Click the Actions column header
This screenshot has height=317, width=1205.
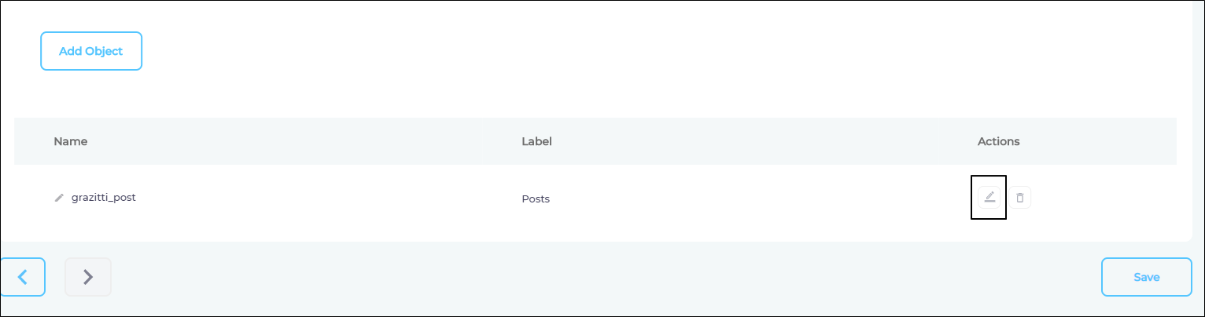[998, 141]
